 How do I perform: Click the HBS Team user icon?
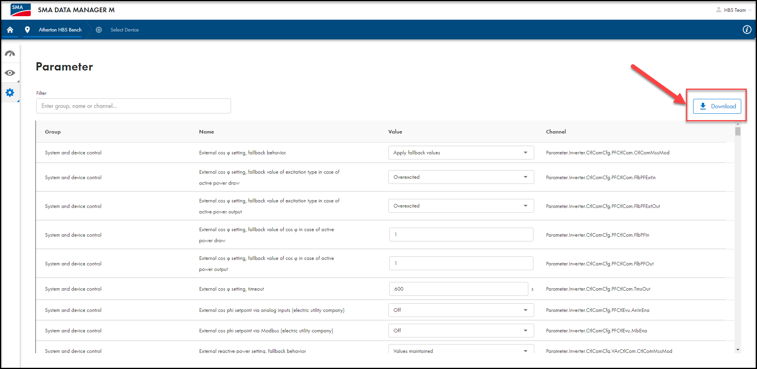tap(719, 10)
